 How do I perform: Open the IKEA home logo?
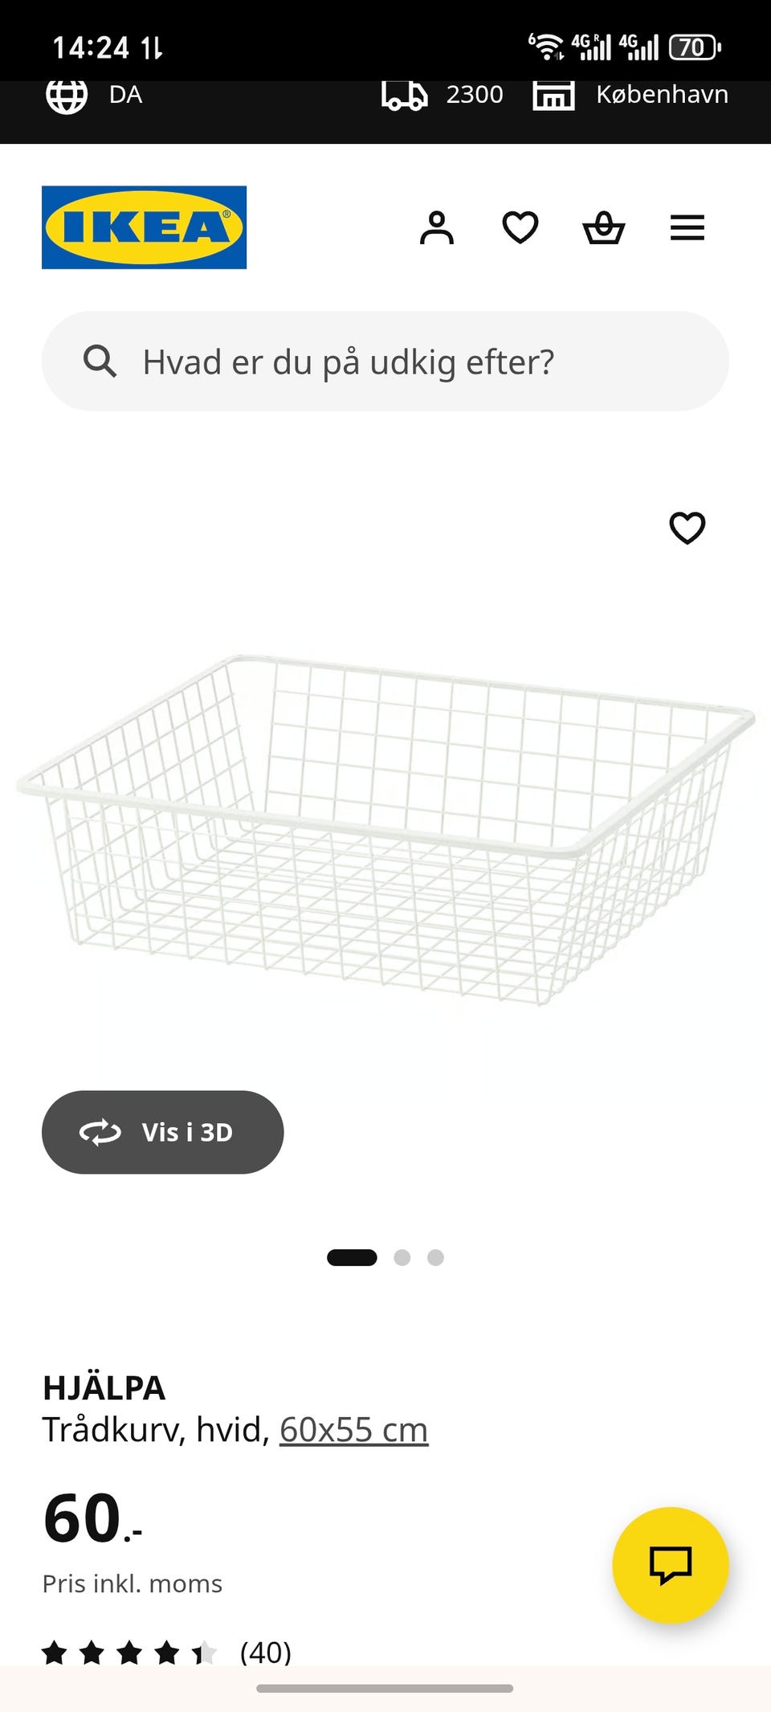144,227
